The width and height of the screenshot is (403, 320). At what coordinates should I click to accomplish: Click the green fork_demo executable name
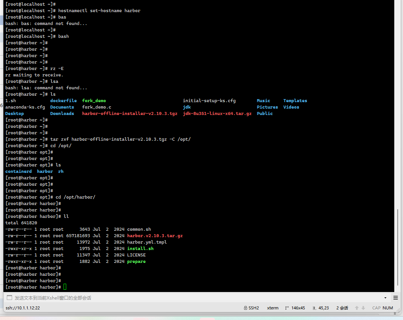[94, 101]
